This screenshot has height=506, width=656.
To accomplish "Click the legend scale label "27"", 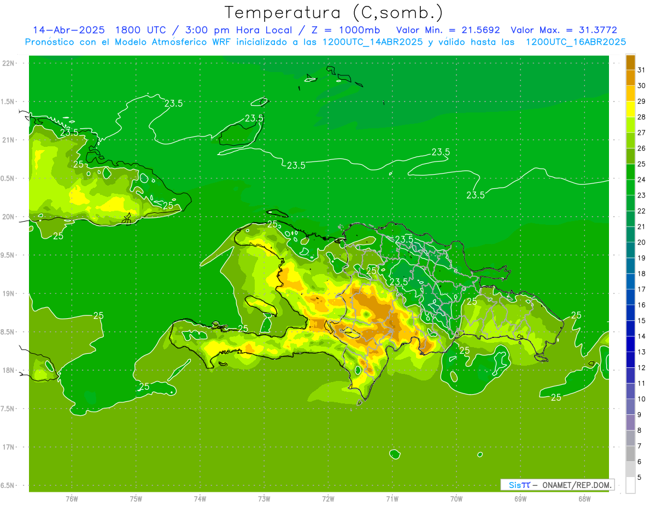I will click(x=642, y=133).
